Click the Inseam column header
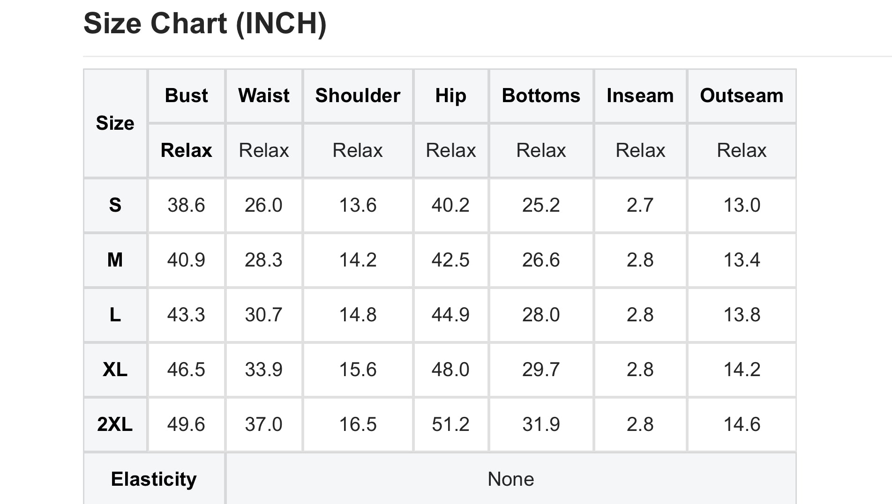 pyautogui.click(x=640, y=96)
